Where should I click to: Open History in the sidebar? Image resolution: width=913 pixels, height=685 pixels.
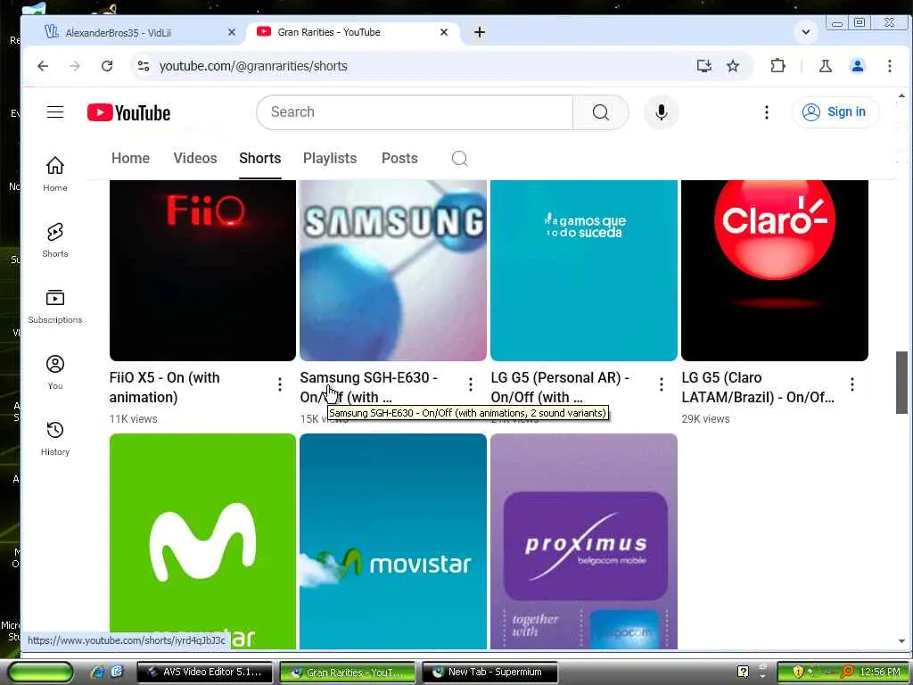click(x=55, y=438)
